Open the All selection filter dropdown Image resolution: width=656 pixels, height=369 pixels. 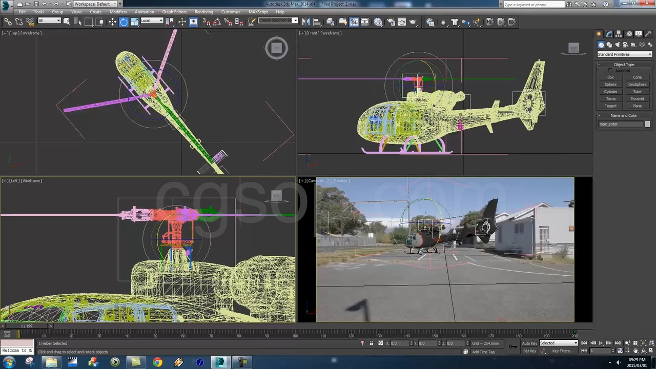click(x=49, y=21)
